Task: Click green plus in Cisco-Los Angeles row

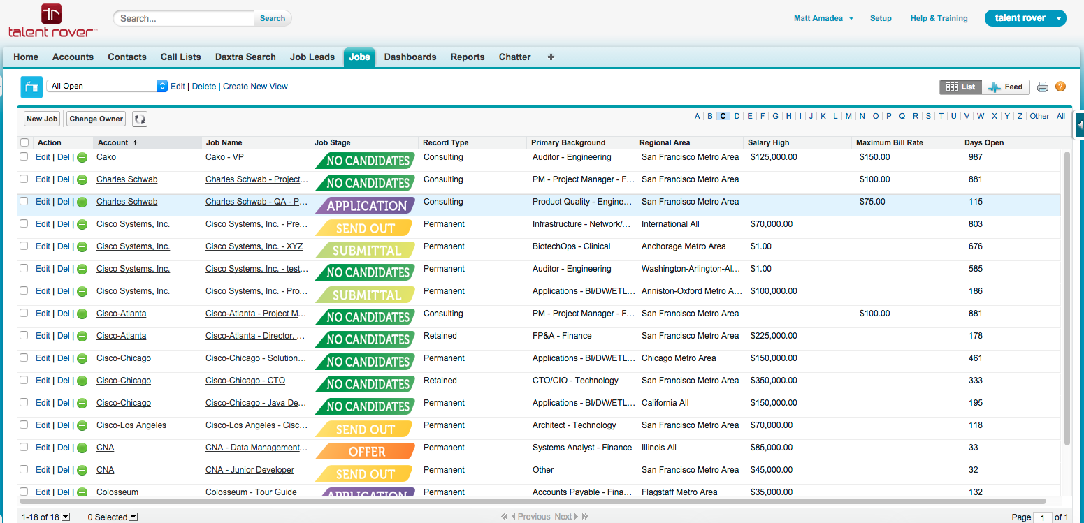Action: (x=82, y=426)
